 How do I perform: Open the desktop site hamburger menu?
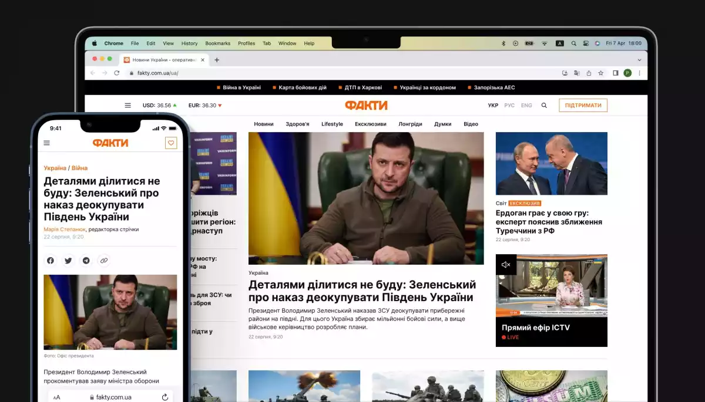click(128, 106)
